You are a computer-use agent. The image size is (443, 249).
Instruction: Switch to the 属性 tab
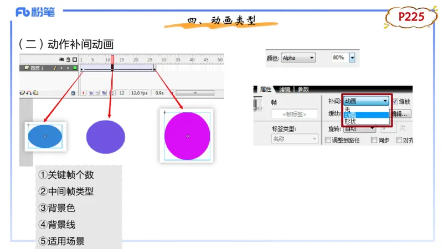[266, 90]
